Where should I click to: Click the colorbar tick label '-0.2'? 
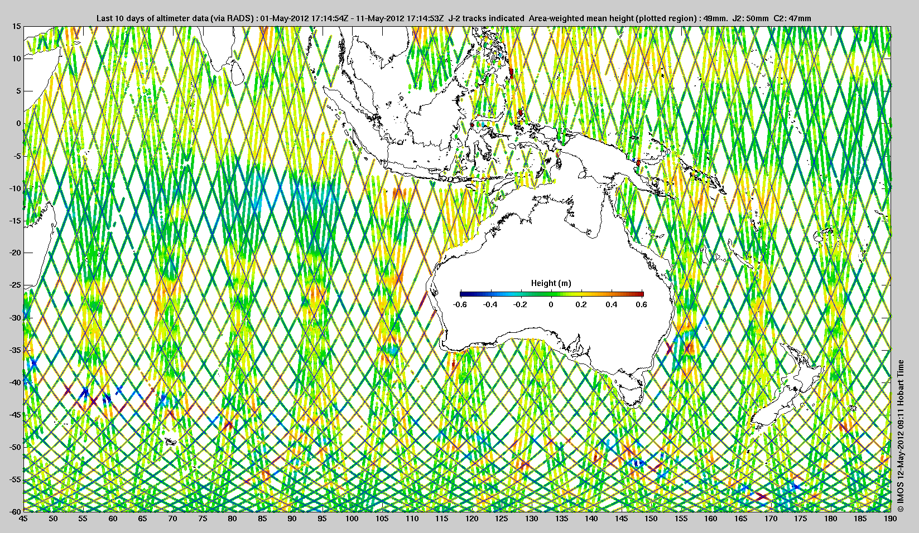pos(521,304)
